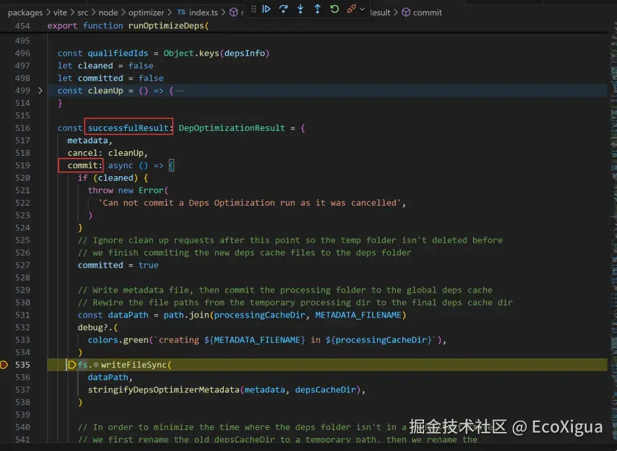Restart the debug session
The height and width of the screenshot is (451, 617).
pos(335,9)
